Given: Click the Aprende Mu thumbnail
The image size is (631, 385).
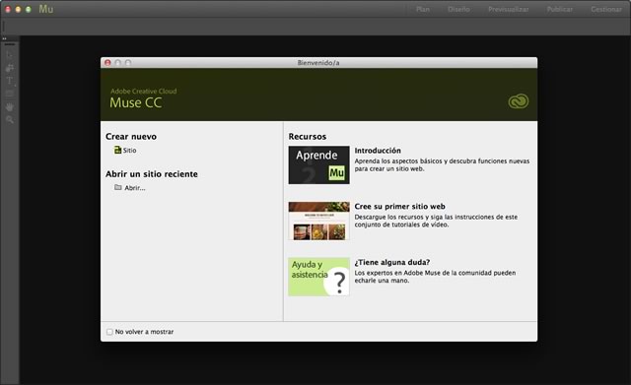Looking at the screenshot, I should [x=318, y=164].
